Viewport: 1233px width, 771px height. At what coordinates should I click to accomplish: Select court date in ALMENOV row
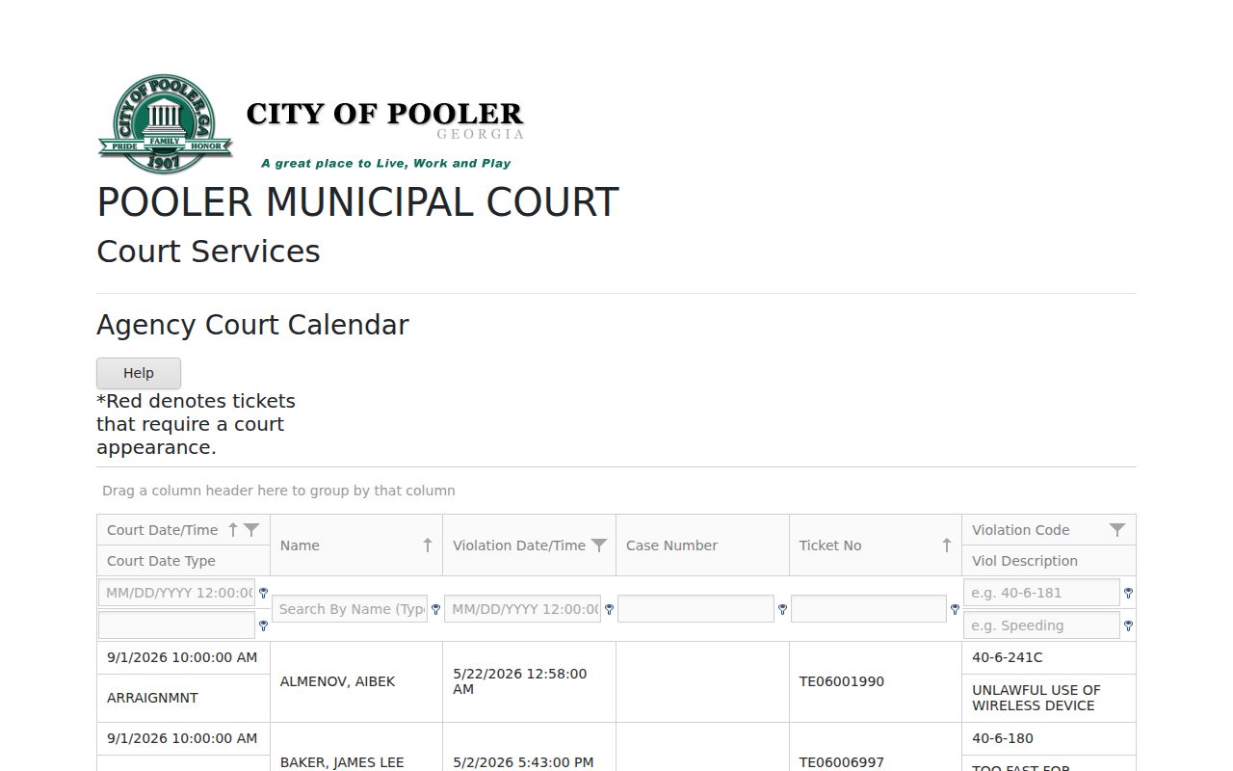182,657
